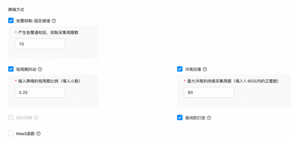Click help icon next to MaaS函数
The height and width of the screenshot is (142, 292).
[38, 134]
